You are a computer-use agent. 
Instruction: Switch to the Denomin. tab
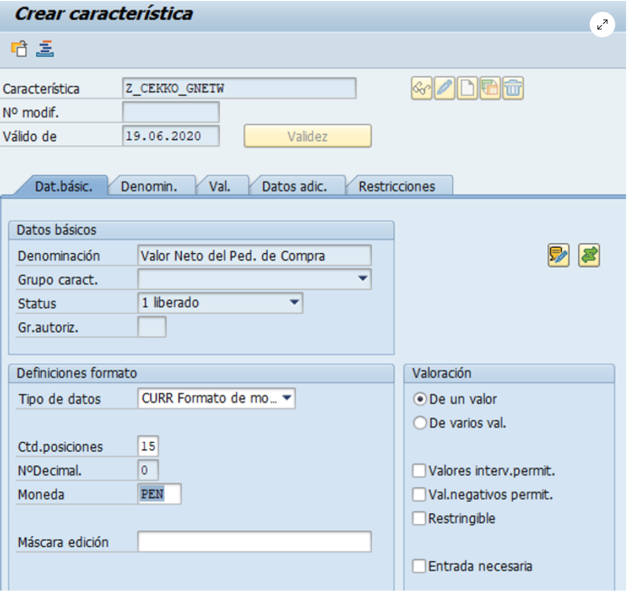tap(149, 187)
